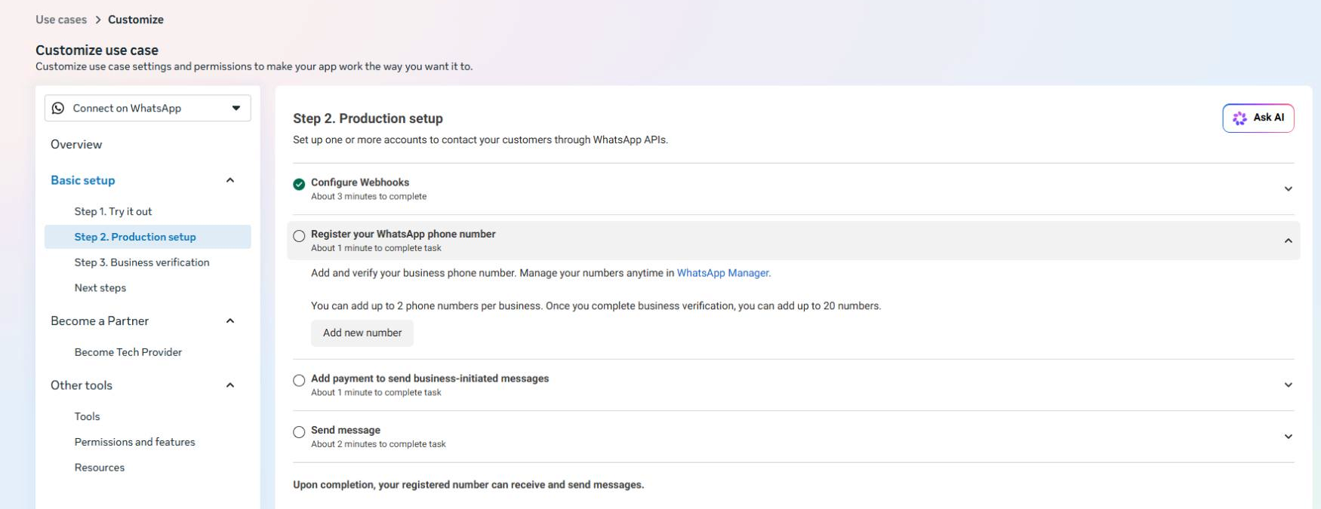Go back to Use cases breadcrumb
The height and width of the screenshot is (509, 1321).
pyautogui.click(x=61, y=20)
